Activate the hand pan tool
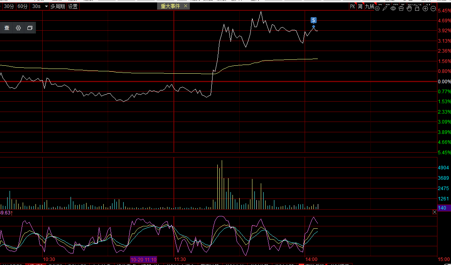 coord(409,9)
